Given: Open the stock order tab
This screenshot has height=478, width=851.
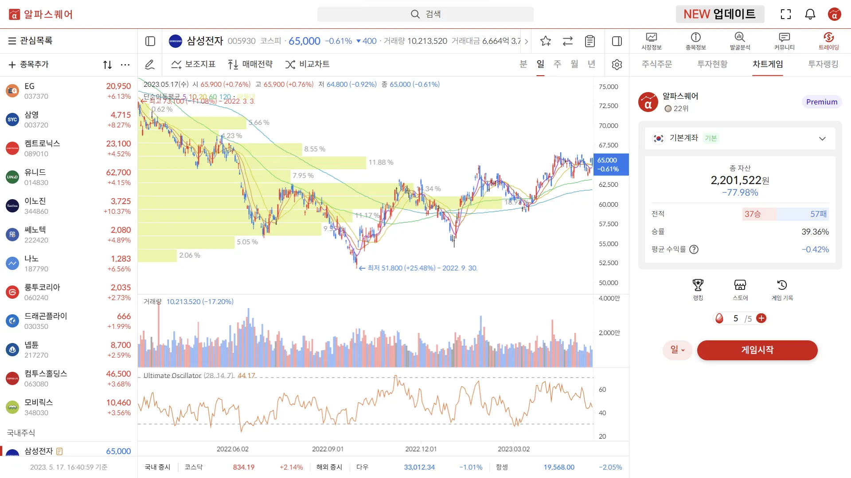Looking at the screenshot, I should pyautogui.click(x=657, y=64).
